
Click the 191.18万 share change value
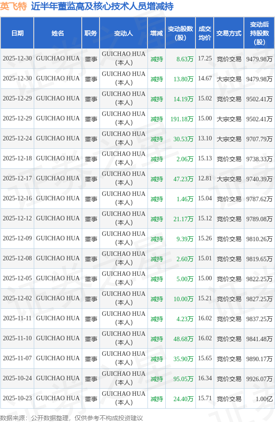click(x=182, y=119)
